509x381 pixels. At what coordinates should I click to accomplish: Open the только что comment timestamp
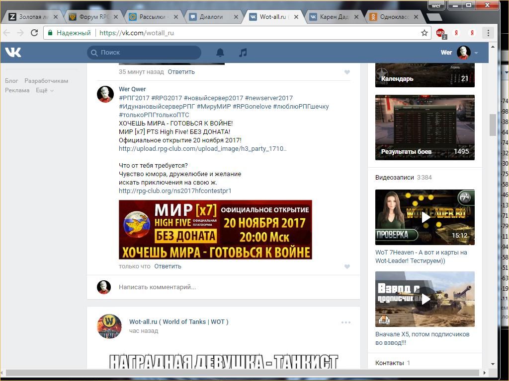pyautogui.click(x=134, y=266)
